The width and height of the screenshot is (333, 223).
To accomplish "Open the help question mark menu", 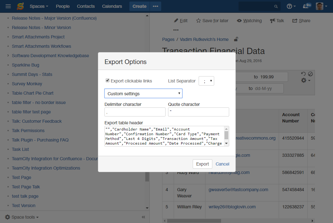I will 289,6.
